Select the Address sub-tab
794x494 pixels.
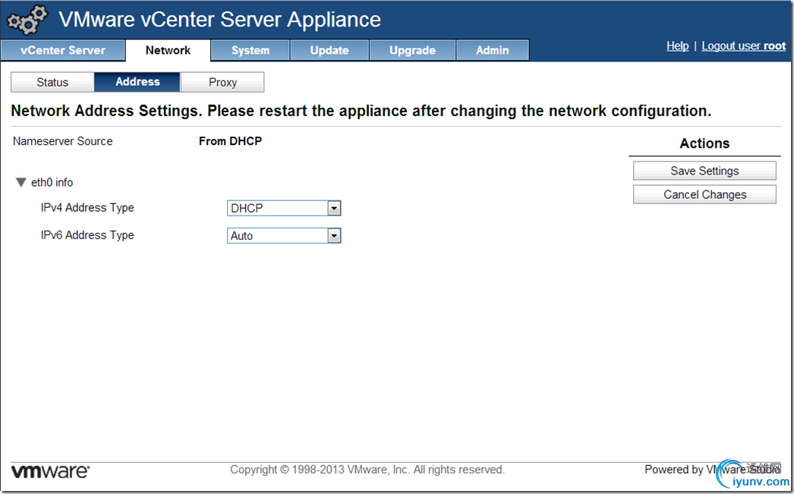coord(137,82)
